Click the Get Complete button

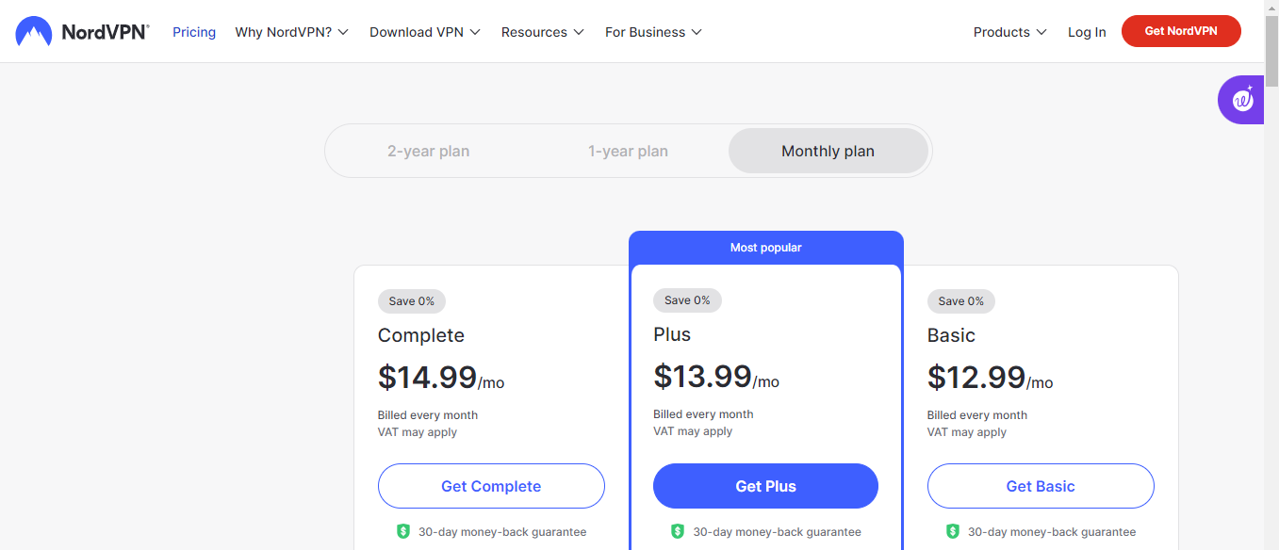point(491,486)
